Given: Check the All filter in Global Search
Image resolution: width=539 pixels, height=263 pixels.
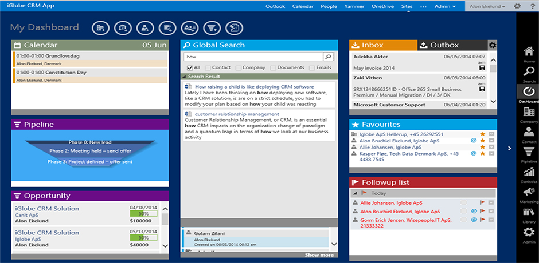Looking at the screenshot, I should click(189, 68).
